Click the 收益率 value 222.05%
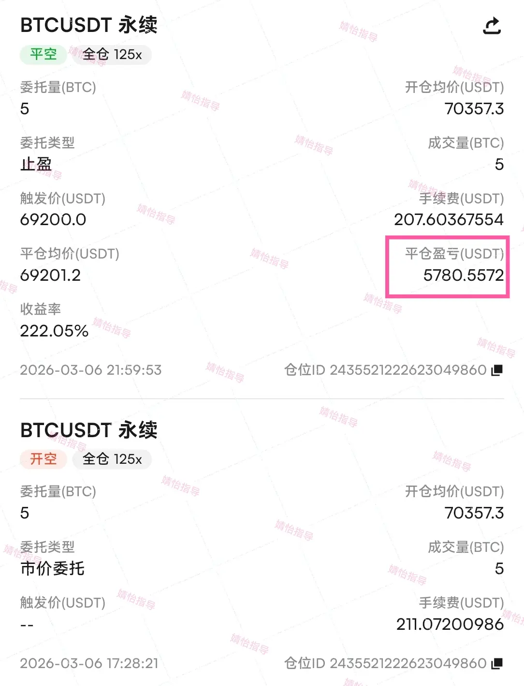The height and width of the screenshot is (686, 524). (x=54, y=331)
